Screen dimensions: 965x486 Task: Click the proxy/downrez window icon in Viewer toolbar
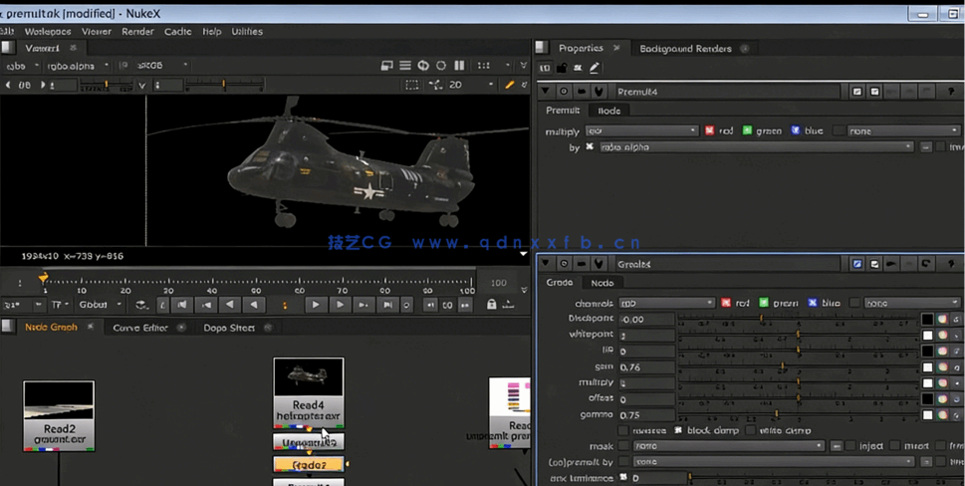(387, 65)
